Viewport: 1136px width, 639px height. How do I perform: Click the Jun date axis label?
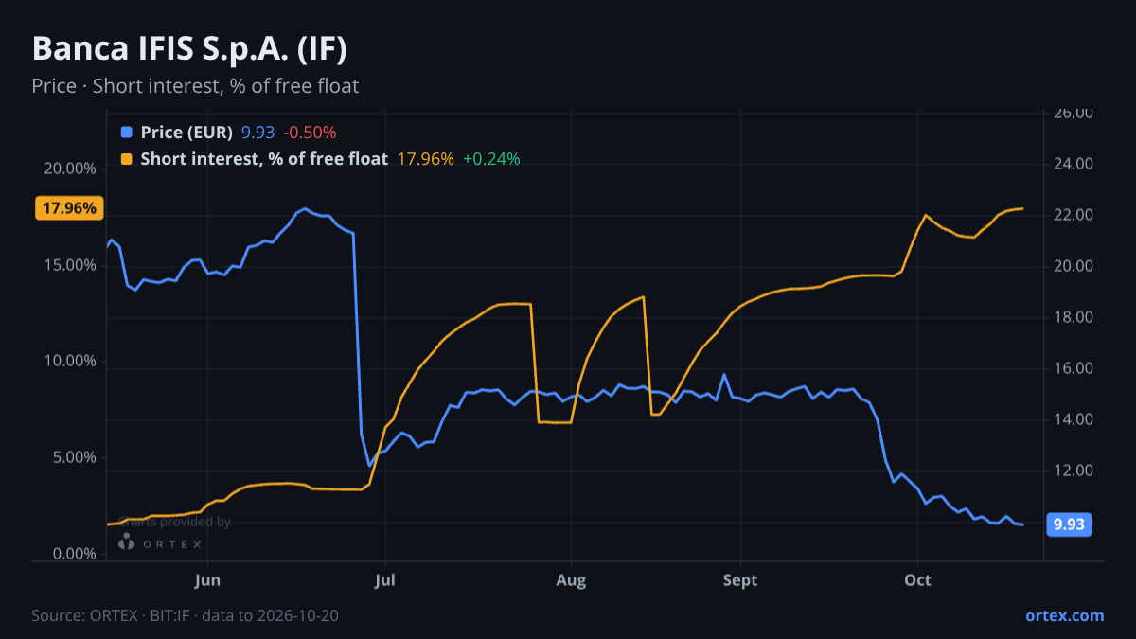coord(207,580)
